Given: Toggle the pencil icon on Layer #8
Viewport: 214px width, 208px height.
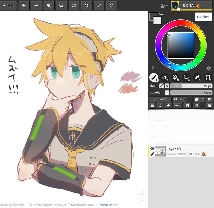Looking at the screenshot, I should 152,154.
